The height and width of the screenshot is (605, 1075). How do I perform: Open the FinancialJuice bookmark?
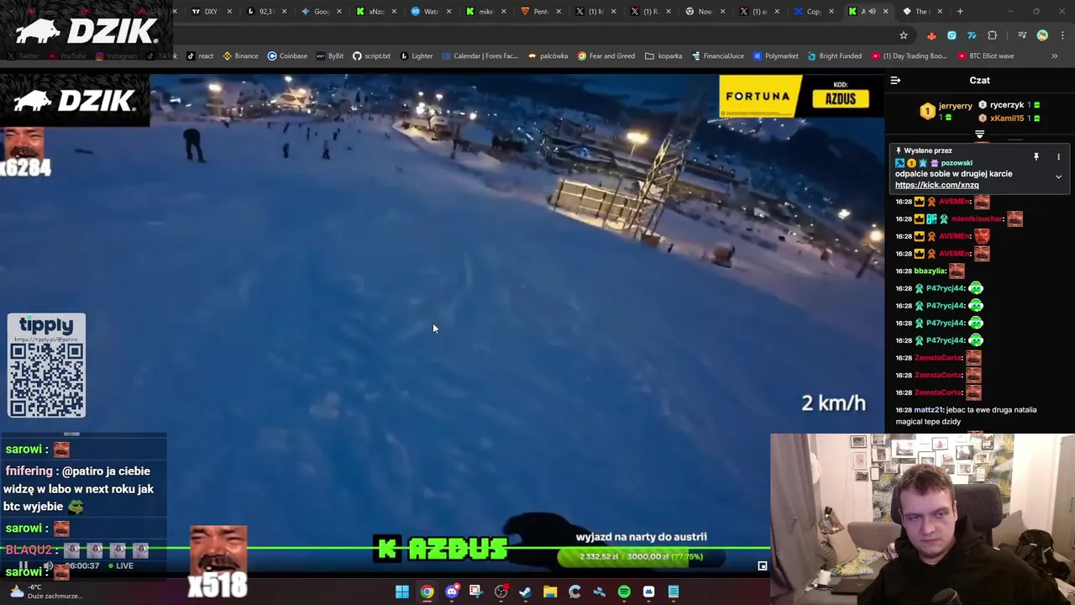coord(718,56)
